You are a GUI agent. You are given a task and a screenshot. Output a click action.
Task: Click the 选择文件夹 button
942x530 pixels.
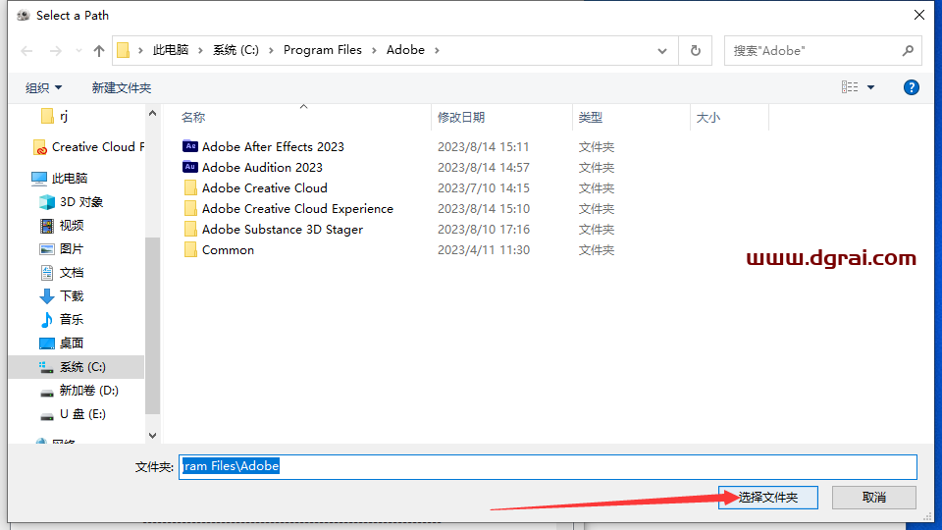point(767,498)
